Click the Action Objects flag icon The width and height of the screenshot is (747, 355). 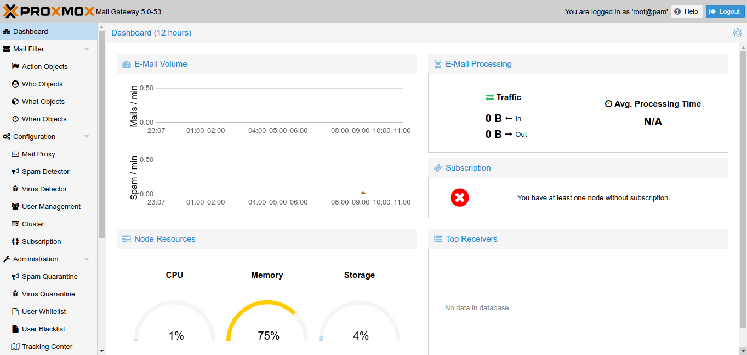15,67
